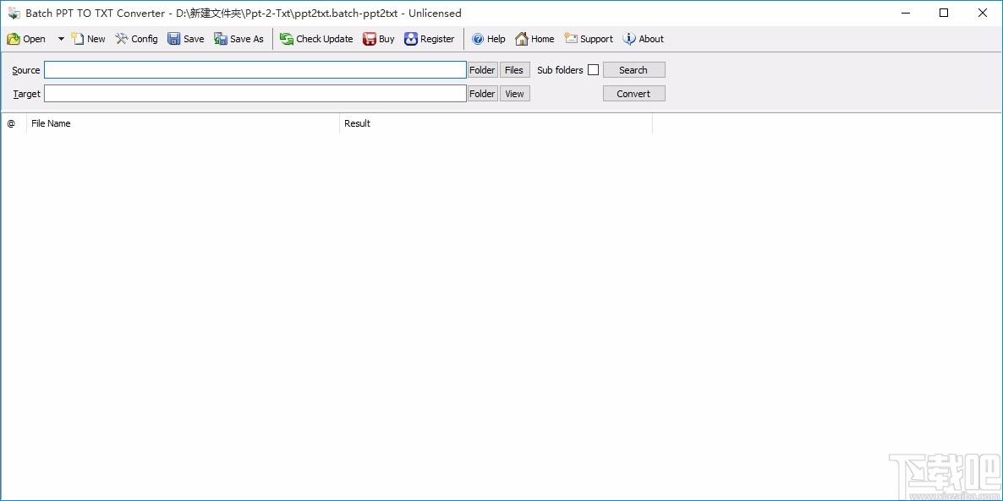Screen dimensions: 1003x501
Task: Open the Help toolbar item
Action: pyautogui.click(x=488, y=39)
